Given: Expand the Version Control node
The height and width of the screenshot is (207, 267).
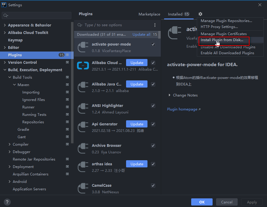Looking at the screenshot, I should coord(4,63).
